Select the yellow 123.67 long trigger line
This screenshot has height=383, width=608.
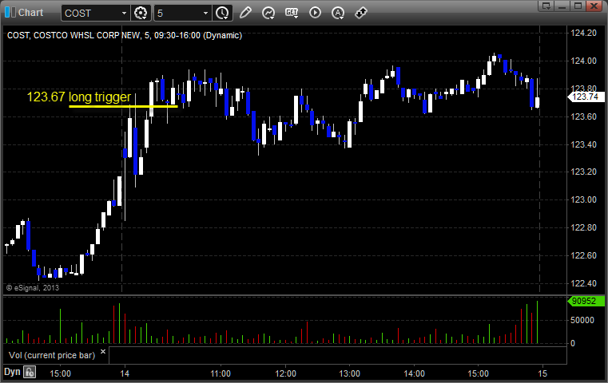point(123,106)
